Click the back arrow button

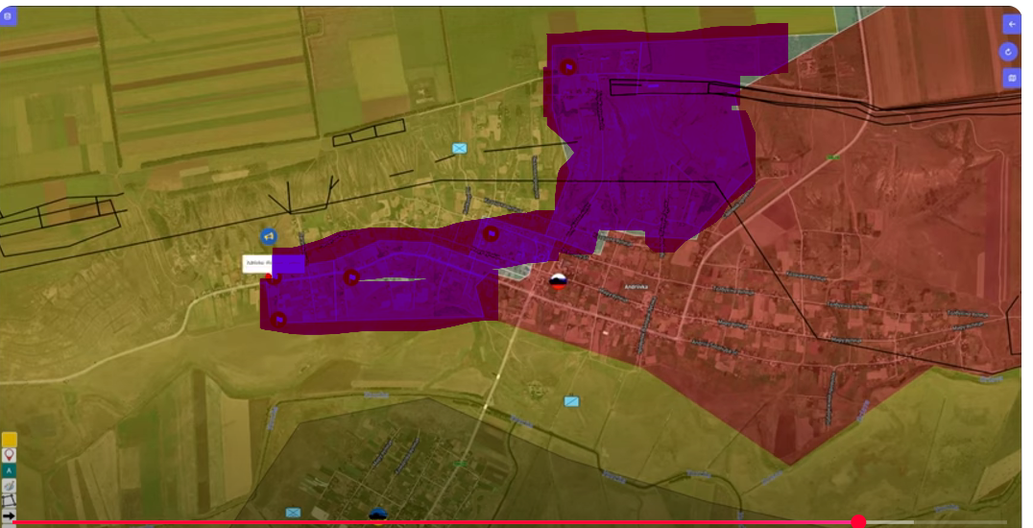(x=1011, y=24)
